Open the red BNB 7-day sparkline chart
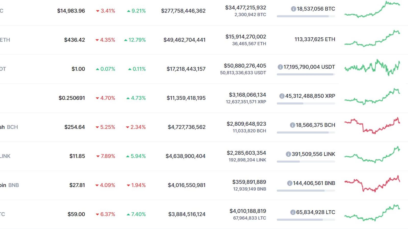Viewport: 408px width, 229px height. pos(372,184)
